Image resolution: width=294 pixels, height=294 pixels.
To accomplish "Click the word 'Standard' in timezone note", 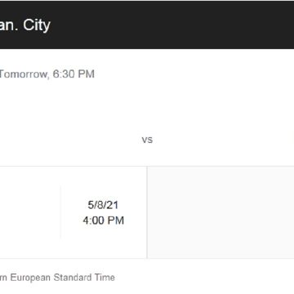I will pyautogui.click(x=73, y=278).
